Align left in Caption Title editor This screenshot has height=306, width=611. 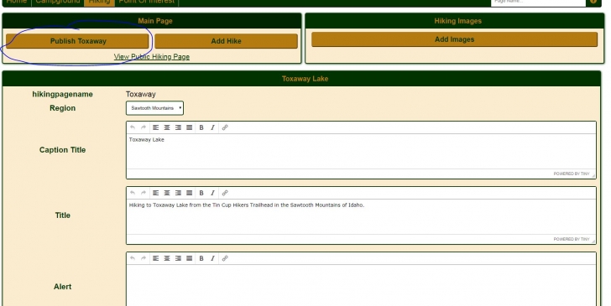pyautogui.click(x=156, y=127)
